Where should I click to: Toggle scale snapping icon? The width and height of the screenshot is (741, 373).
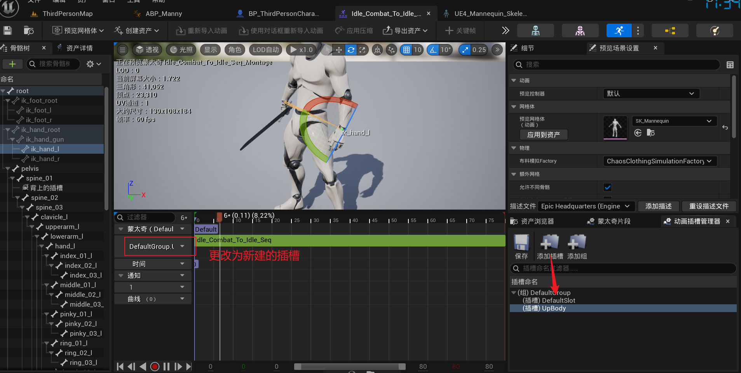pyautogui.click(x=465, y=50)
